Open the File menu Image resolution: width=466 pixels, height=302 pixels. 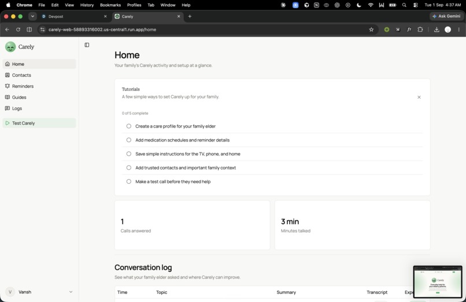tap(42, 5)
